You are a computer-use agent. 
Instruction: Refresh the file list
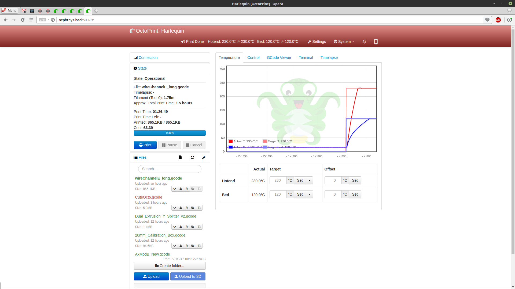[x=192, y=157]
